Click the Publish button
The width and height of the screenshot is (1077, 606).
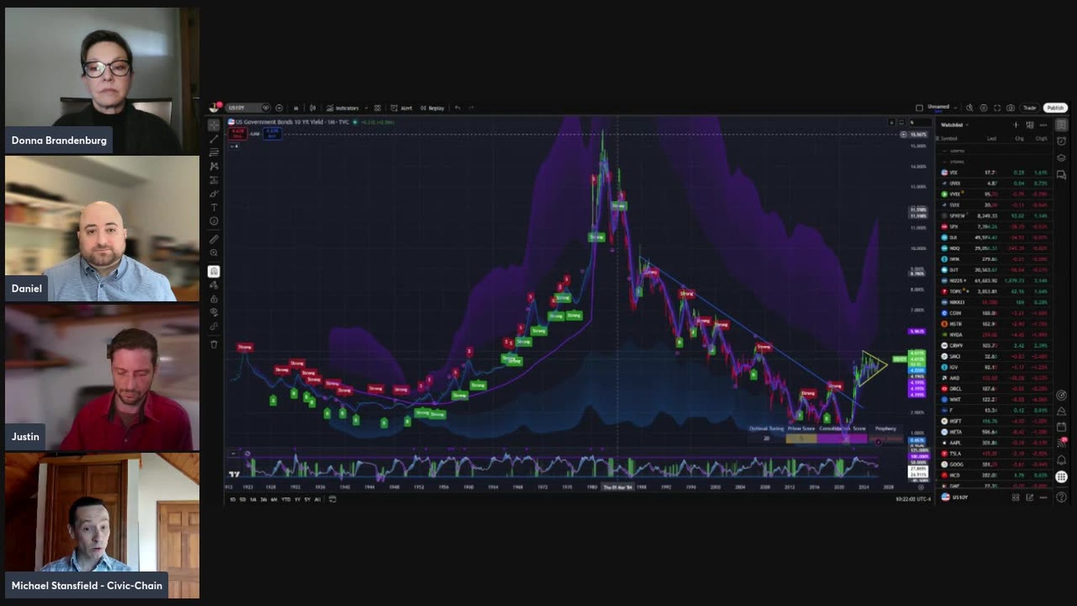(1055, 108)
